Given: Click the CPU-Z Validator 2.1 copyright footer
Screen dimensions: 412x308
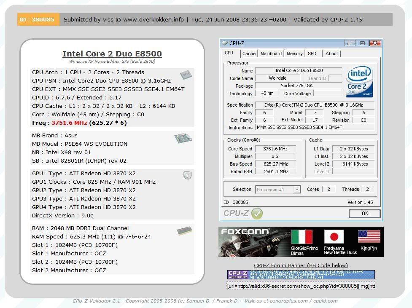Looking at the screenshot, I should coord(205,301).
